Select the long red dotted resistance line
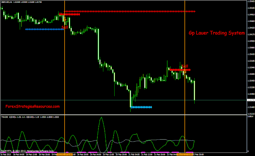Viewport: 255px width, 156px height. coord(129,11)
